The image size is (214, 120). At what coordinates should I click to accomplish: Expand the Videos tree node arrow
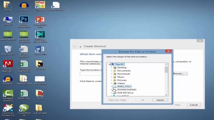[111, 83]
